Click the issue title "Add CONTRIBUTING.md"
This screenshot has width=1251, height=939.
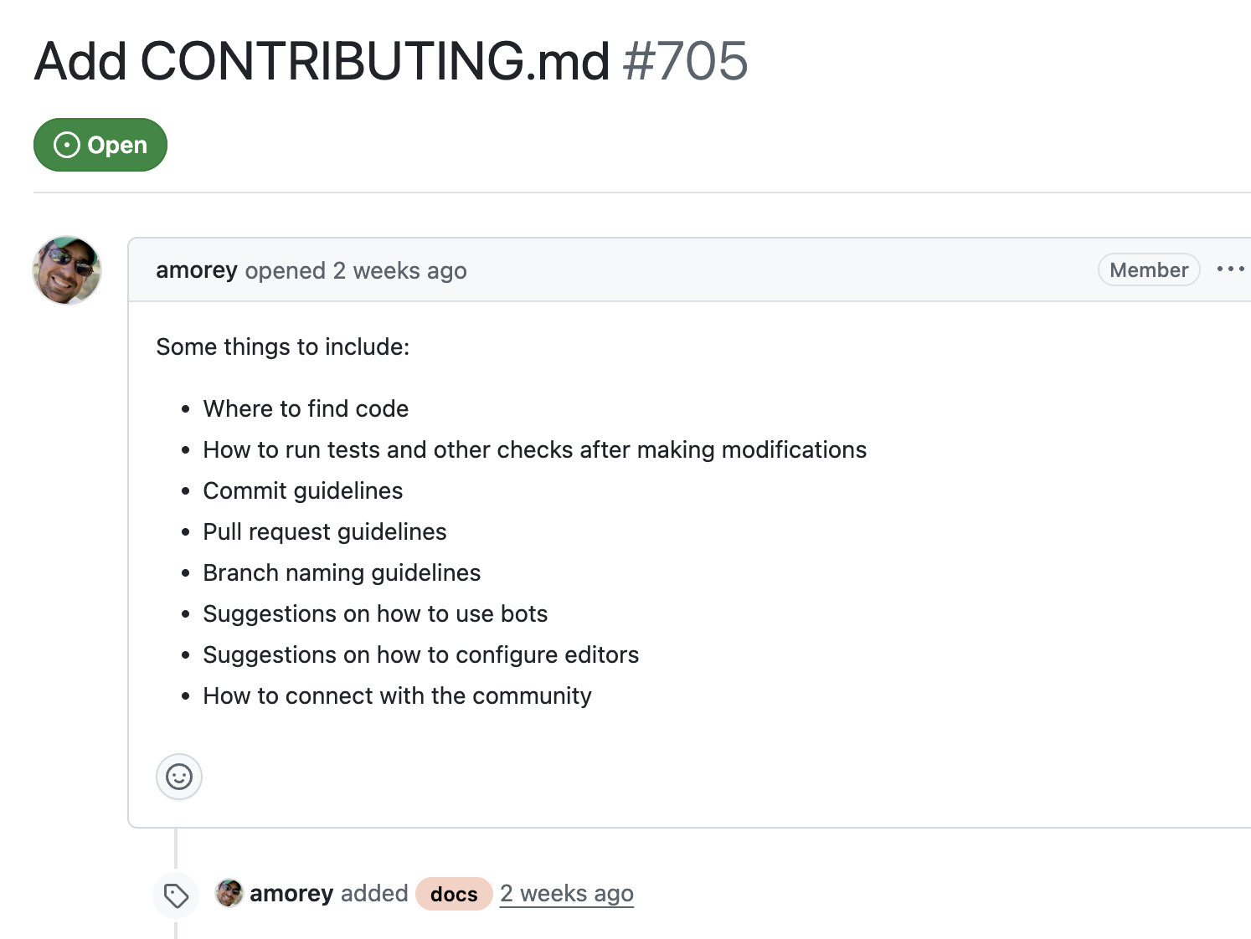(322, 61)
